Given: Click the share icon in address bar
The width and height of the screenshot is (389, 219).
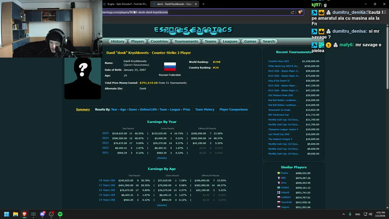Looking at the screenshot, I should point(292,12).
